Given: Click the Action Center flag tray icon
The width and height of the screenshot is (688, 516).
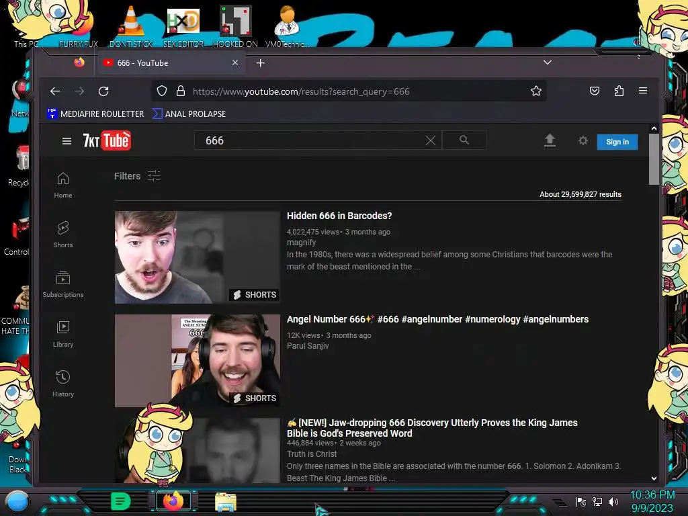Looking at the screenshot, I should coord(581,502).
